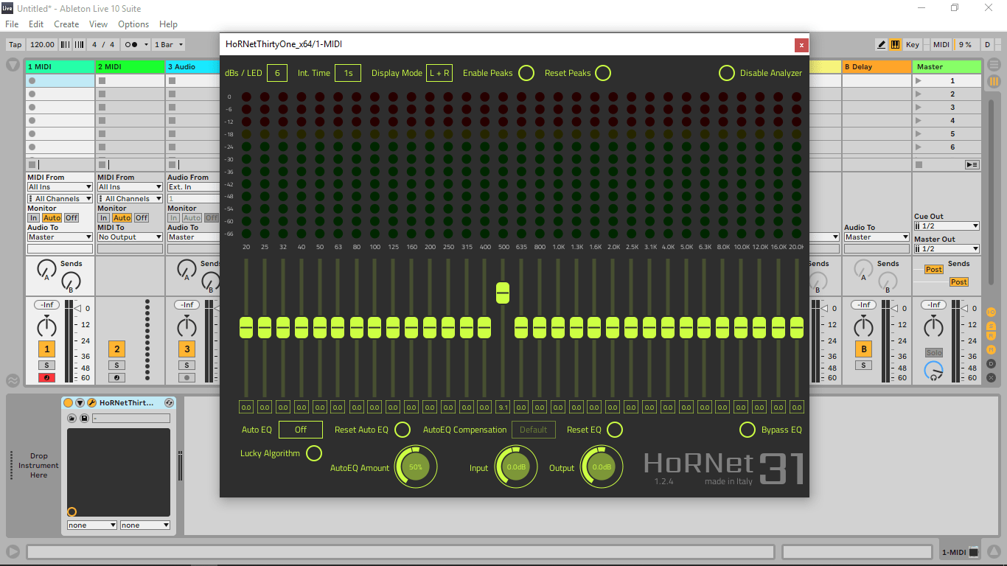Viewport: 1007px width, 566px height.
Task: Open dBs / LED value selector
Action: coord(277,73)
